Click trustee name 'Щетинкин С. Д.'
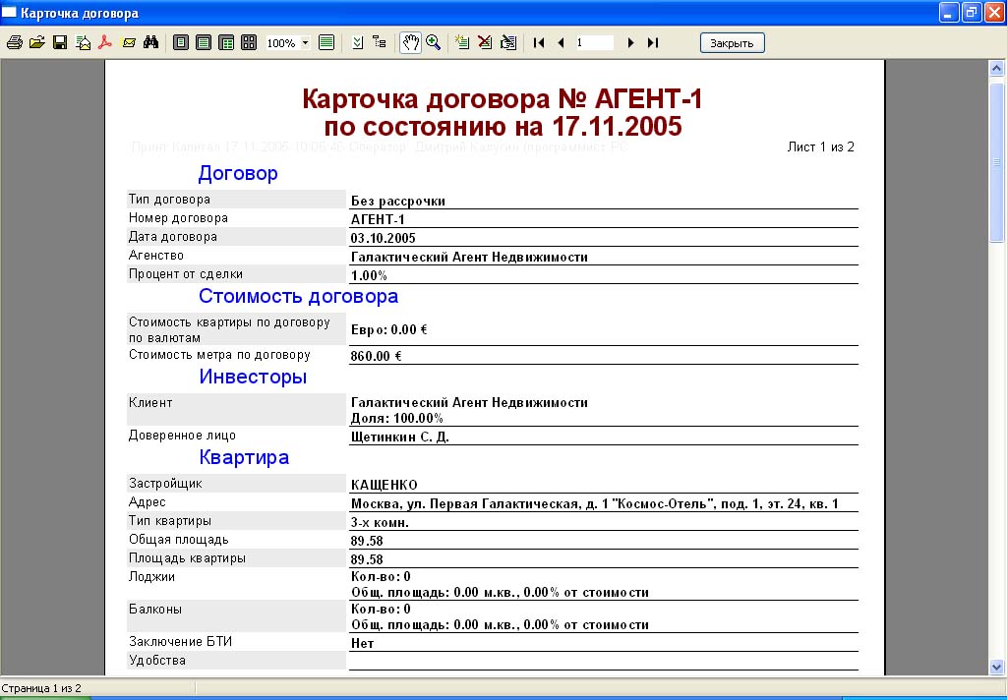 399,437
